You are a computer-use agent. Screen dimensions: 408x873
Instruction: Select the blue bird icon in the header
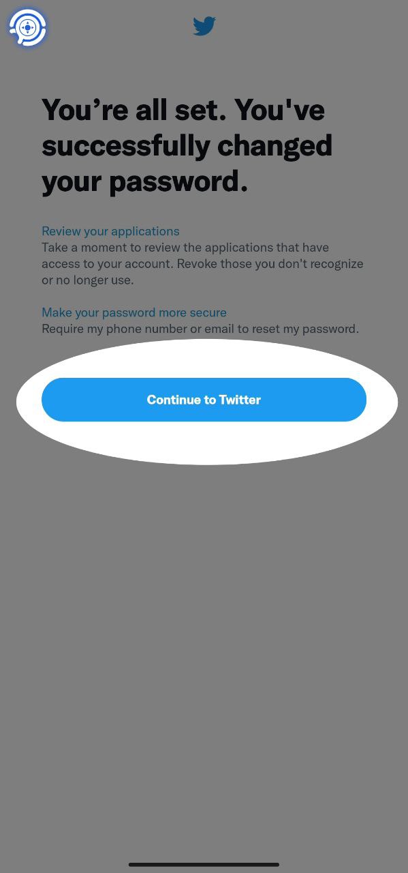(204, 26)
